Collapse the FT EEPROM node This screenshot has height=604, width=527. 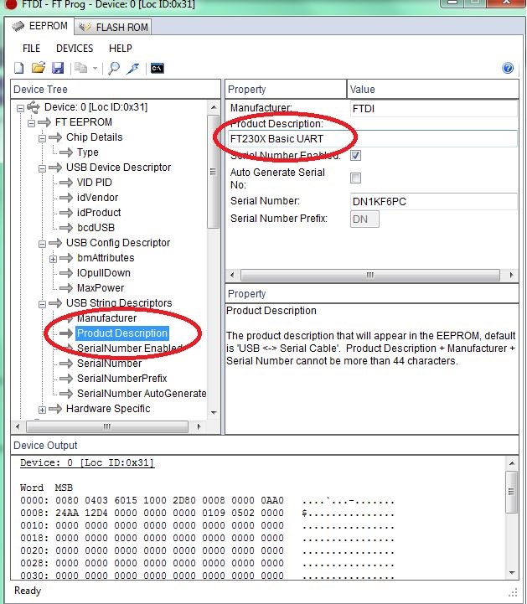point(32,123)
